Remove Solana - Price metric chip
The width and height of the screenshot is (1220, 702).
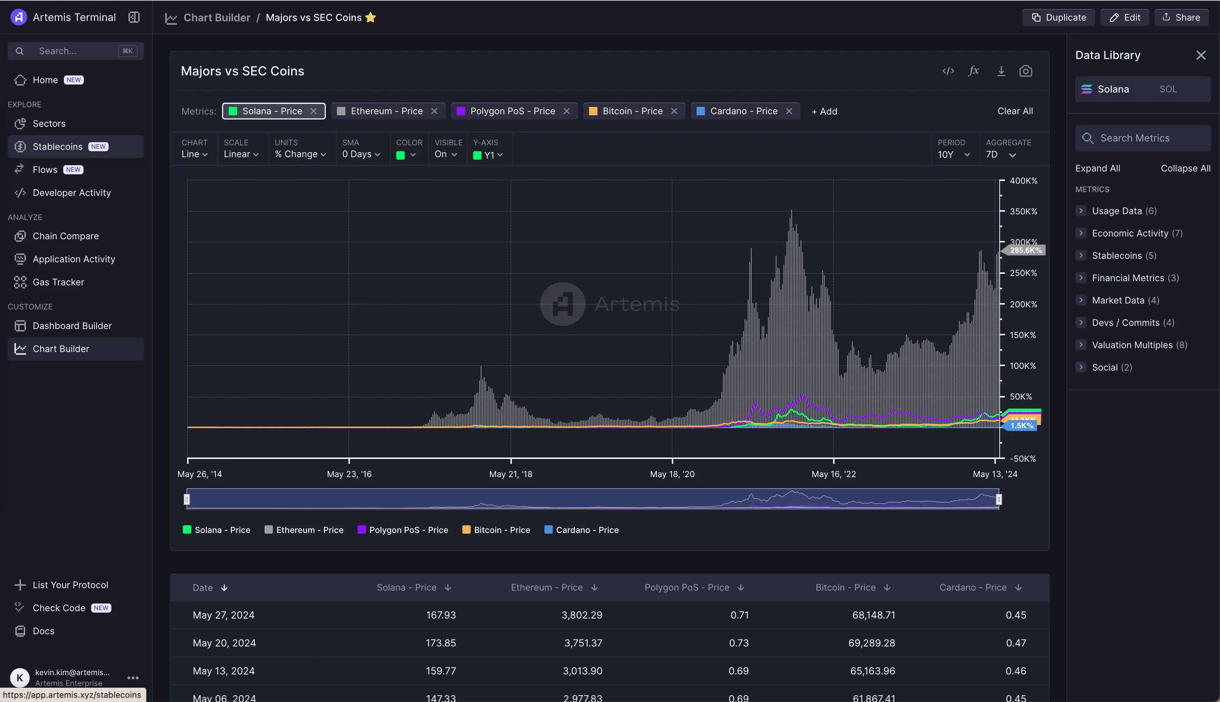313,111
